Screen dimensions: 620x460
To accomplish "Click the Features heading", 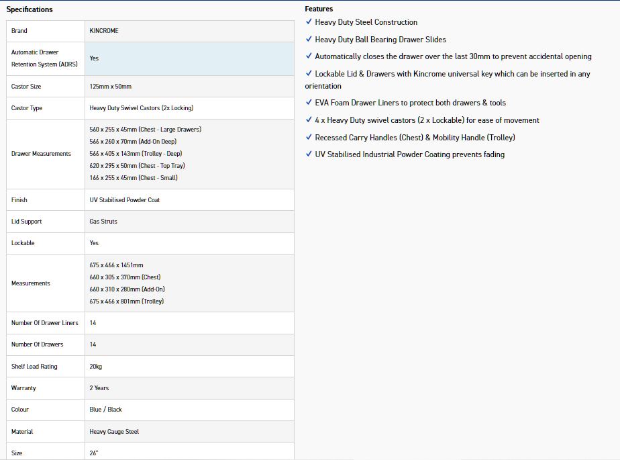I will (x=319, y=9).
